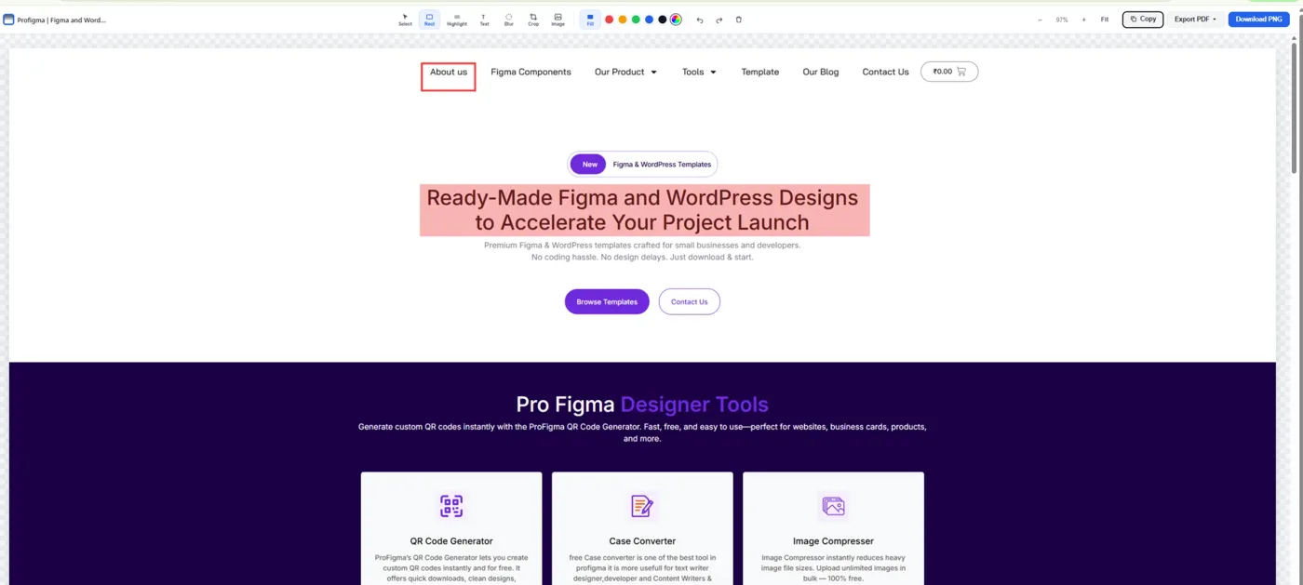Click the 97% zoom level value
Viewport: 1303px width, 585px height.
[1062, 20]
